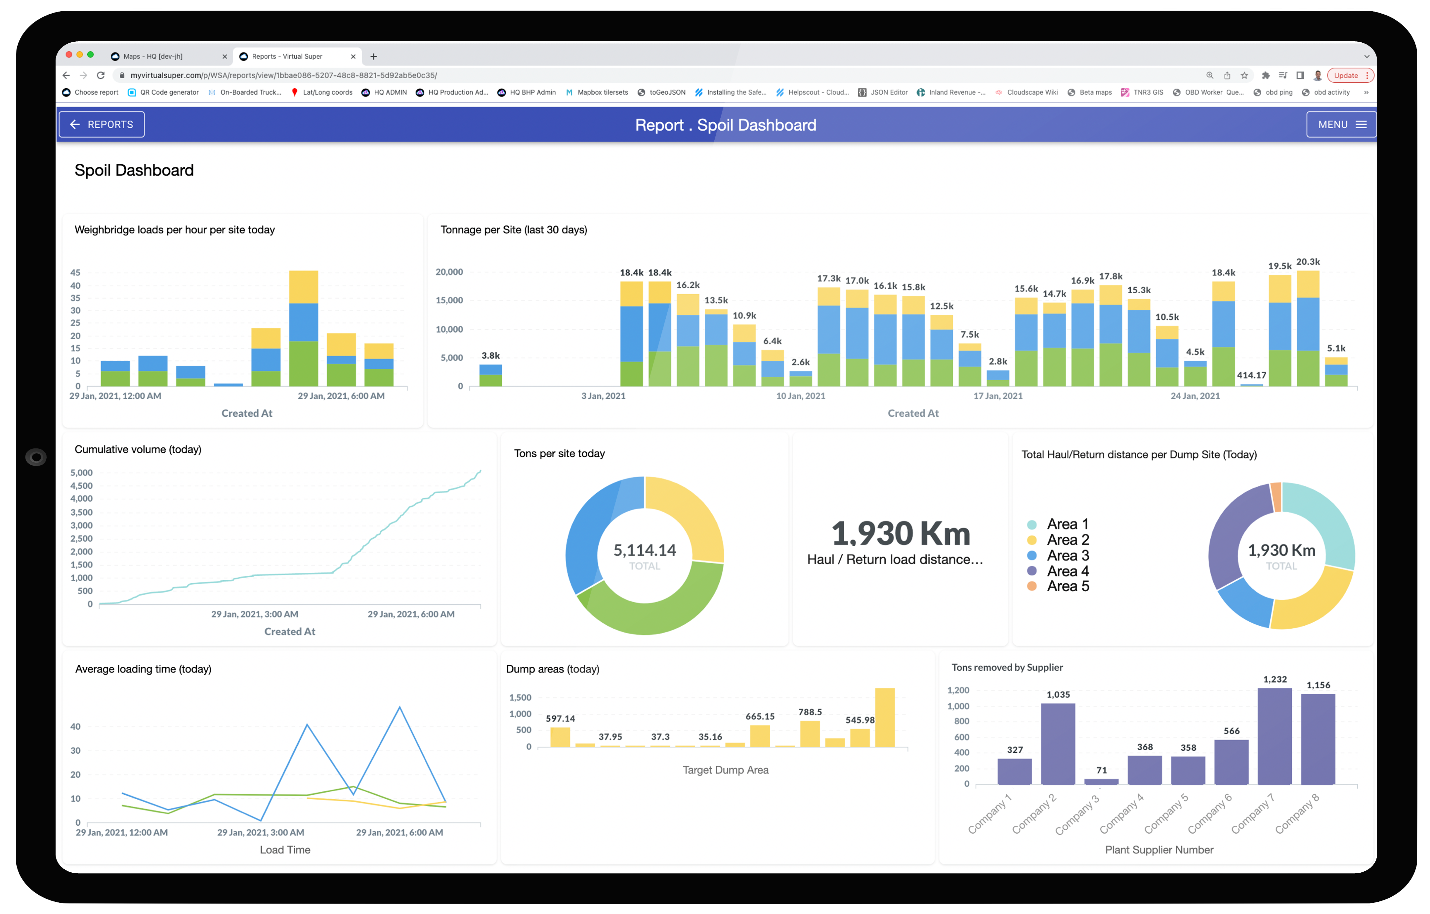Open Mapbox tilersets bookmark
Viewport: 1430px width, 914px height.
[x=597, y=93]
